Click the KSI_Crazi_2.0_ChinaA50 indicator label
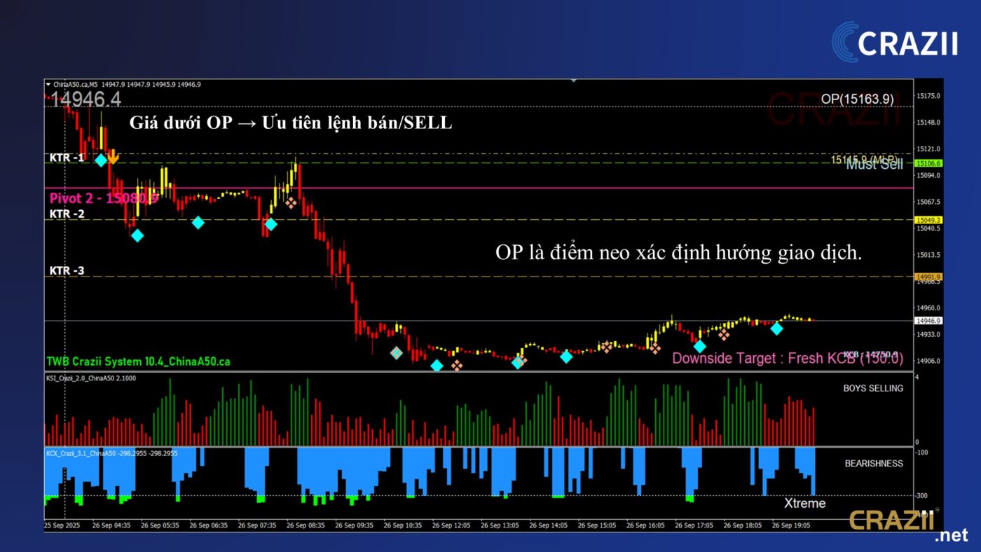The height and width of the screenshot is (552, 981). 91,378
